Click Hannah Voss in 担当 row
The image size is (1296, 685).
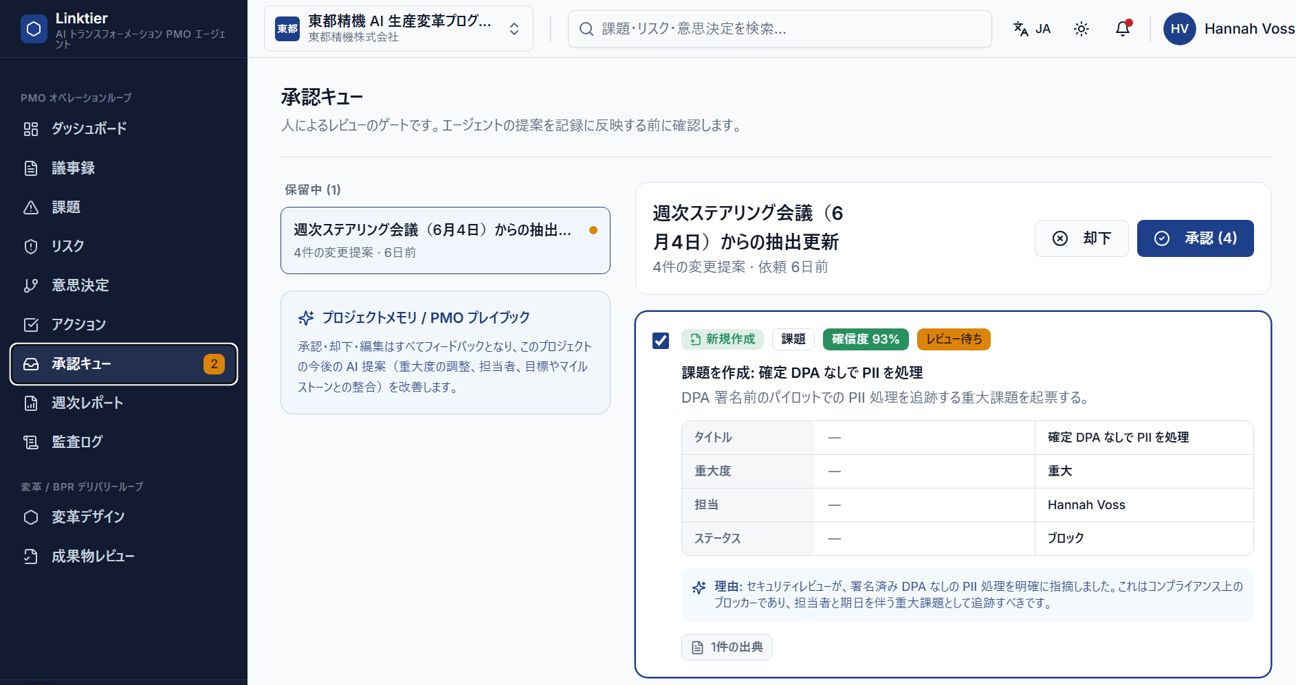[x=1086, y=505]
